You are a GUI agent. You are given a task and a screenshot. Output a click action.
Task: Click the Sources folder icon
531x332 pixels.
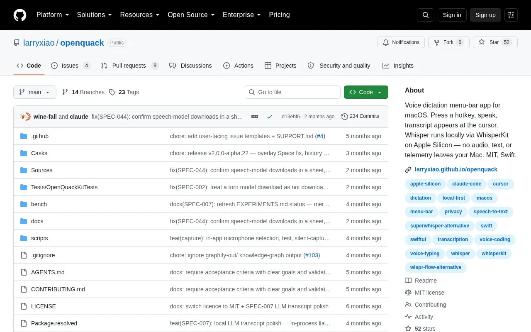pyautogui.click(x=24, y=170)
